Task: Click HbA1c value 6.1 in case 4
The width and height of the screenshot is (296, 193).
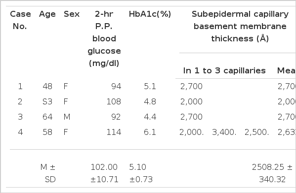Action: point(150,132)
